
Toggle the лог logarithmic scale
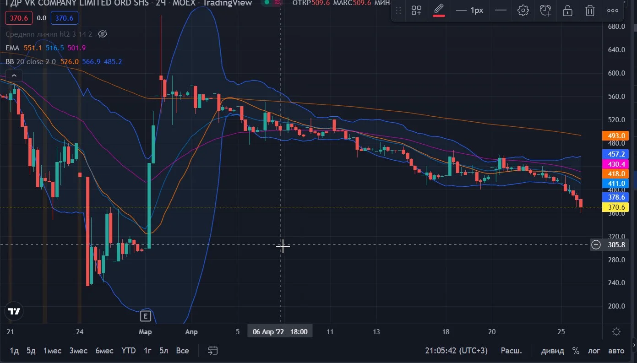tap(594, 351)
